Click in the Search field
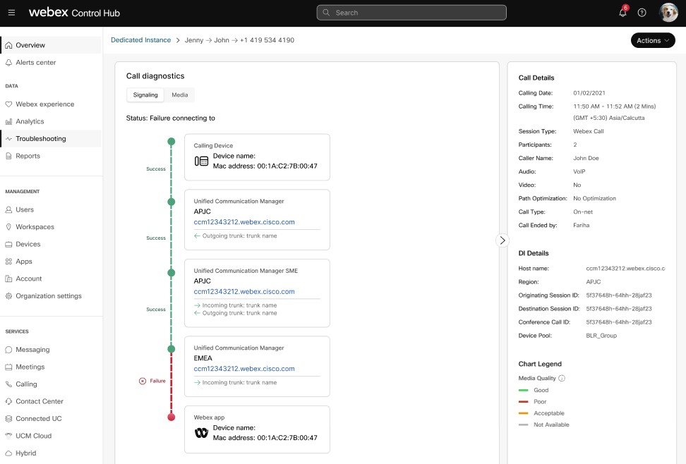Screen dimensions: 686x464 (411, 13)
